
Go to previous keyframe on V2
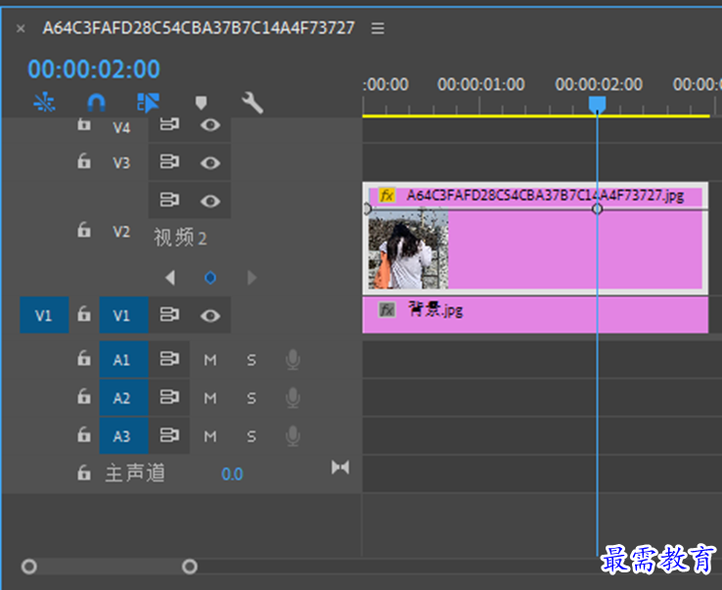coord(170,278)
